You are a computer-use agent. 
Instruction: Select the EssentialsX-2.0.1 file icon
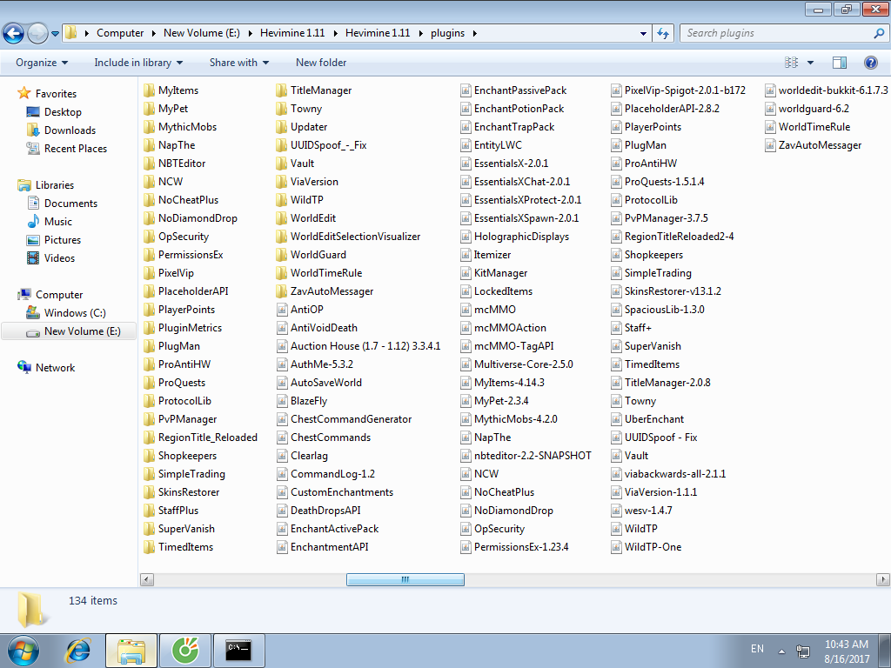[x=466, y=164]
